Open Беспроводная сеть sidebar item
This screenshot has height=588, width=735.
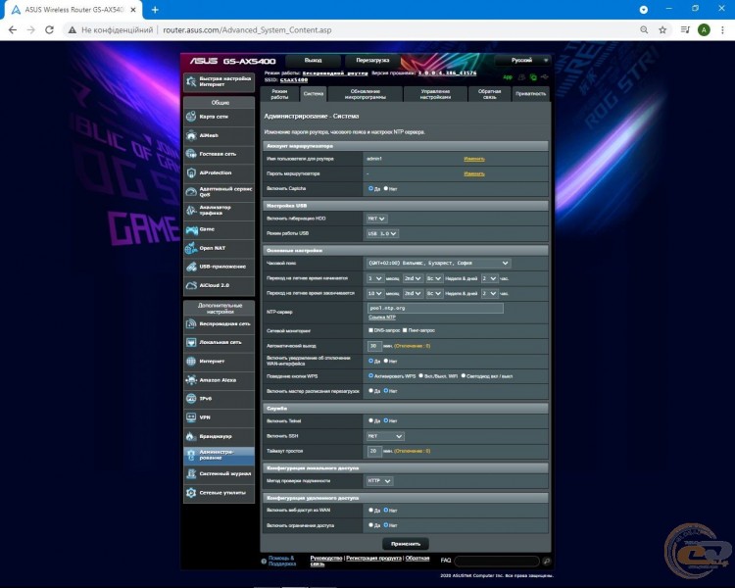coord(219,323)
